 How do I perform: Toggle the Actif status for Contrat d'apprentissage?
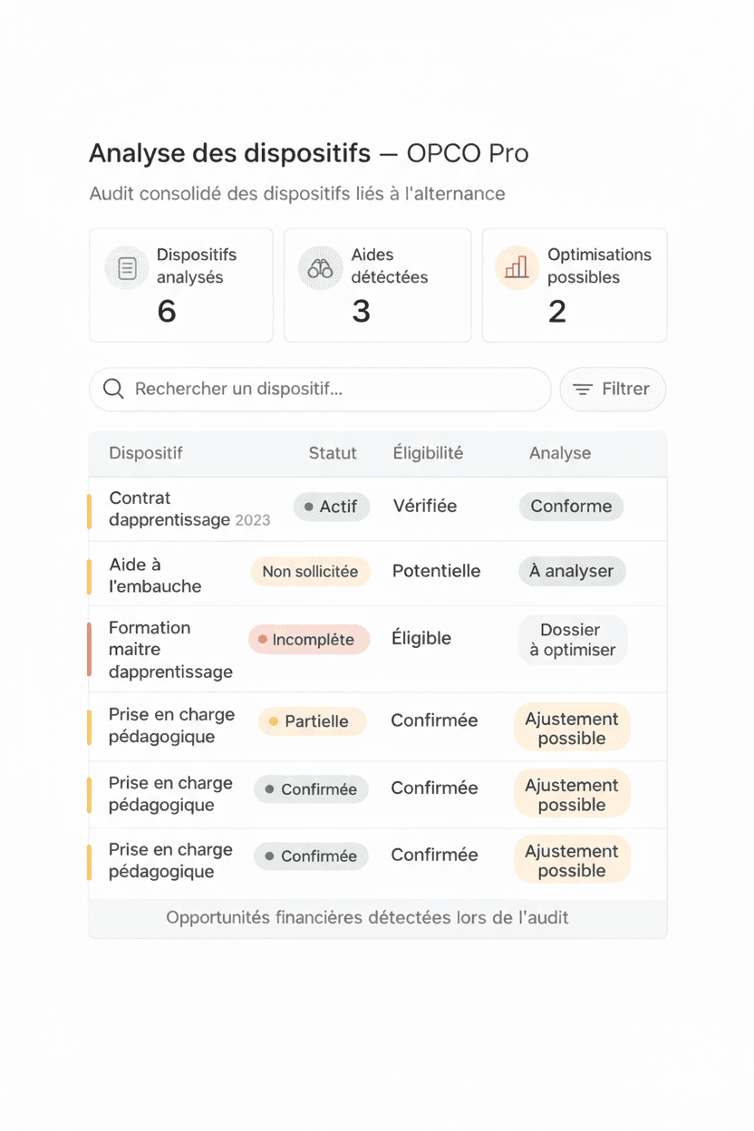click(332, 507)
